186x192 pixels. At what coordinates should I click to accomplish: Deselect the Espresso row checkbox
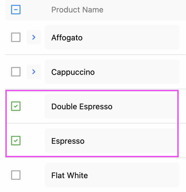coord(16,141)
